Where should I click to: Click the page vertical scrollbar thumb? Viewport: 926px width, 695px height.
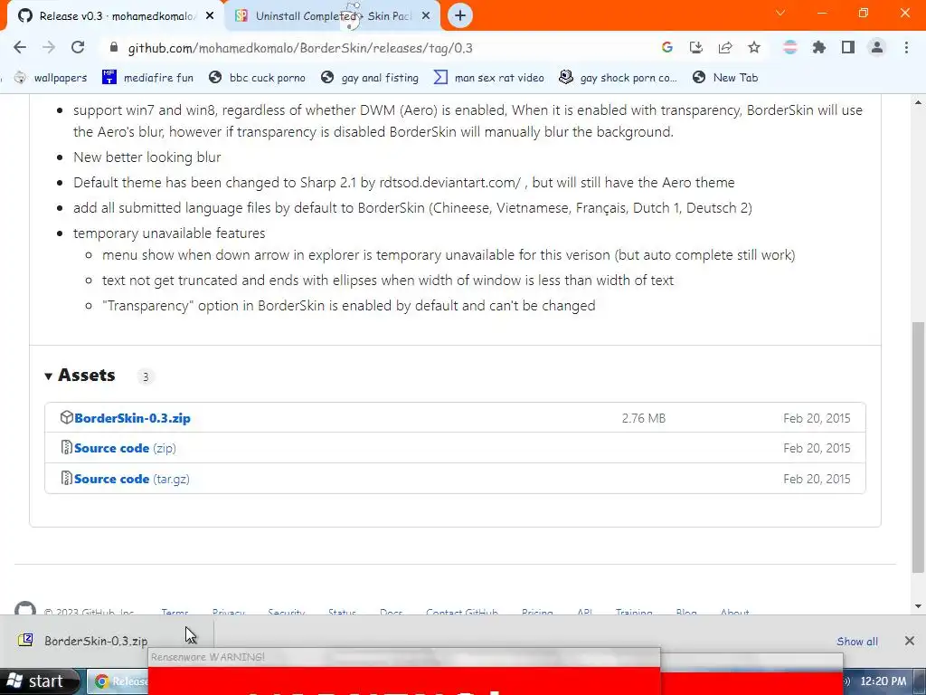[918, 447]
